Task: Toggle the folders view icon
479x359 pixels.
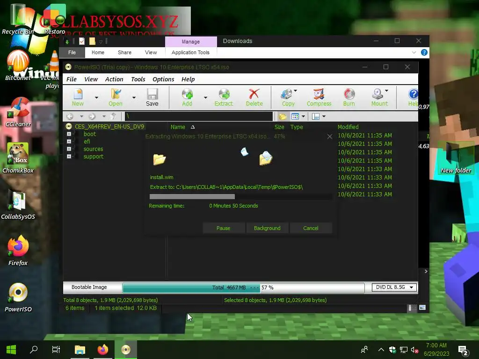Action: click(283, 116)
